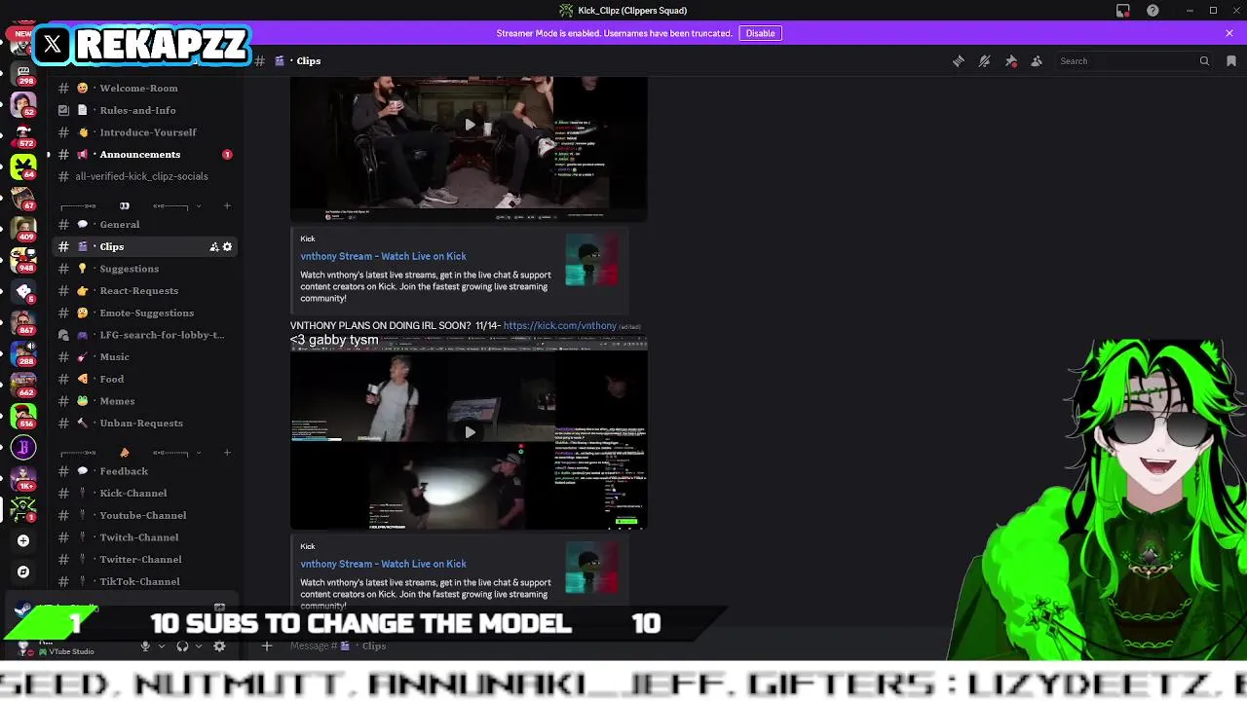Open the Twitch-Channel channel
The width and height of the screenshot is (1247, 701).
pos(144,537)
